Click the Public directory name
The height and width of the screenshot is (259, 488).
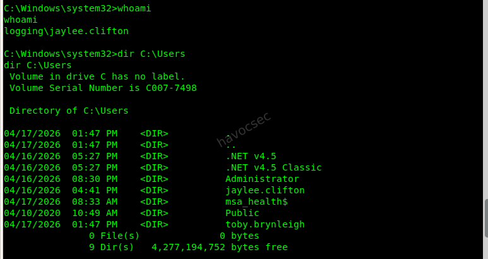pyautogui.click(x=242, y=213)
